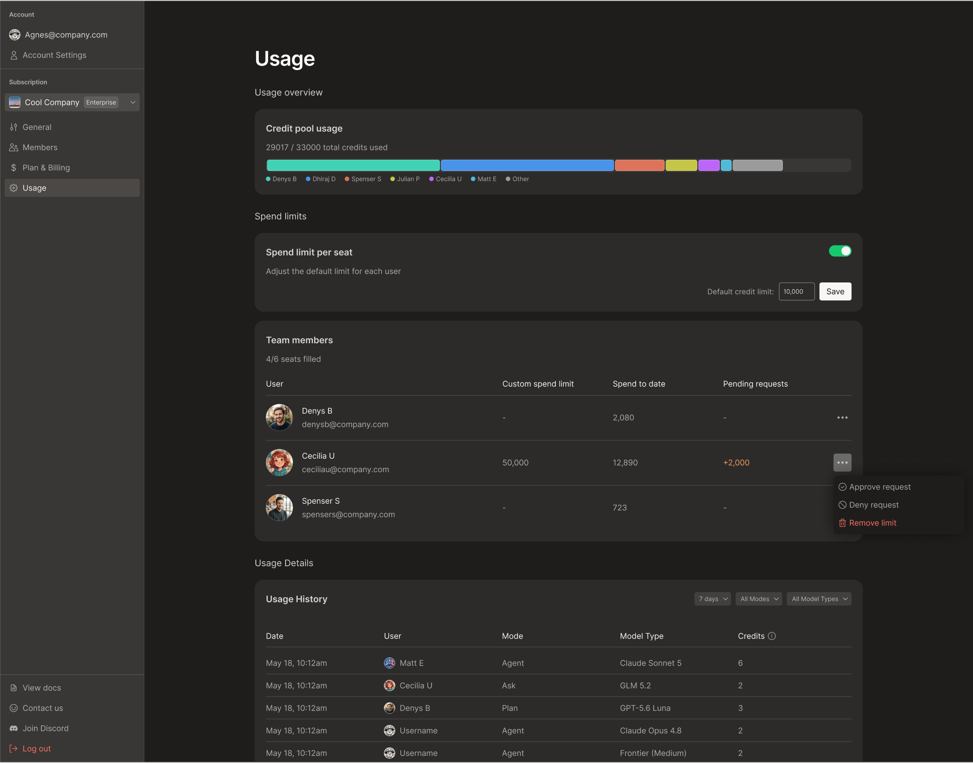Click the Members people icon

tap(14, 147)
